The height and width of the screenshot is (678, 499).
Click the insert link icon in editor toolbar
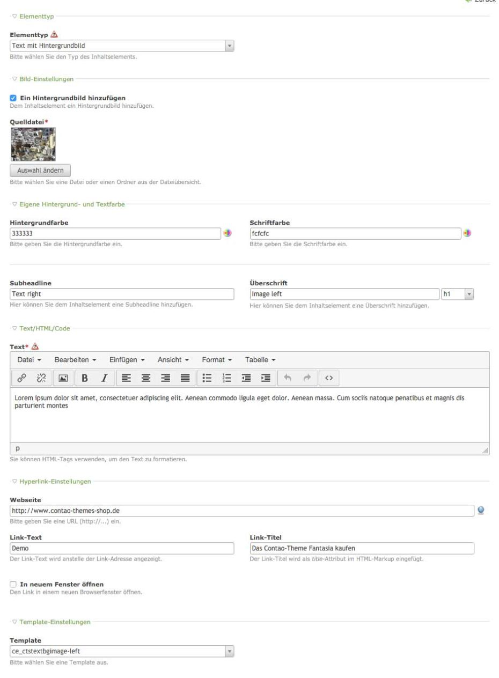click(x=22, y=378)
